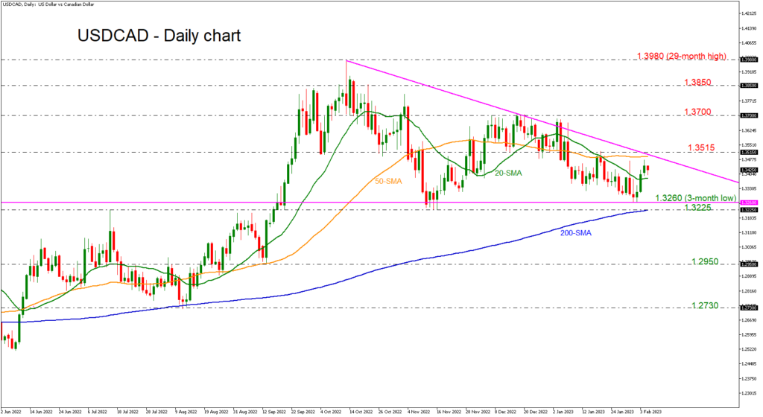
Task: Click the '16 Nov 2022' date label
Action: tap(448, 412)
